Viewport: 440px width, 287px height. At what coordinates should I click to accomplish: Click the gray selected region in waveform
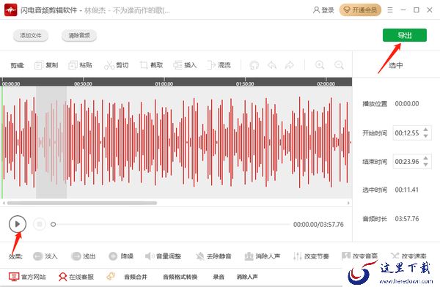51,142
